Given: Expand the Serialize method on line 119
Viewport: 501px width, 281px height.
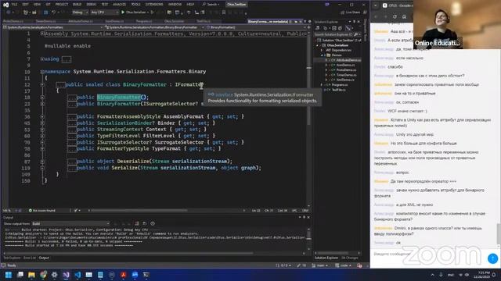Looking at the screenshot, I should click(42, 168).
